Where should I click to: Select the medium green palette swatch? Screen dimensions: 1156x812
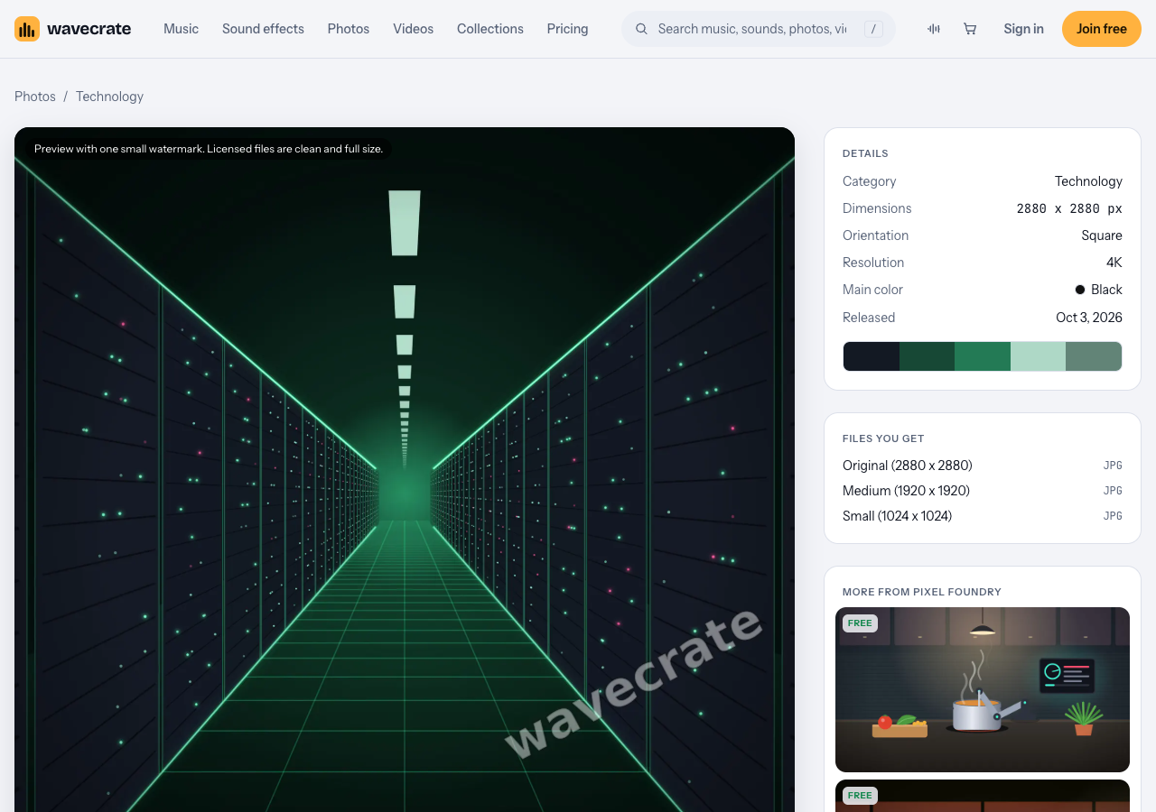[x=983, y=356]
